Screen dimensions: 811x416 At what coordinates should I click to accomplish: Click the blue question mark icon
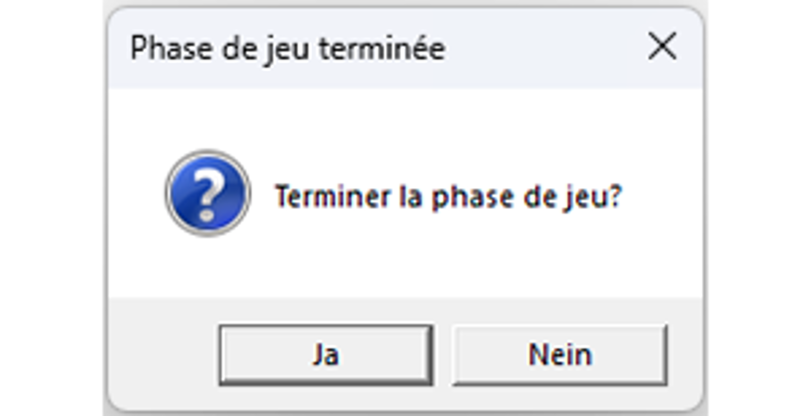tap(208, 193)
